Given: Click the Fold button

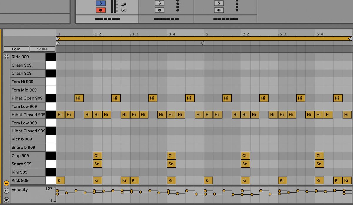Looking at the screenshot, I should [x=16, y=49].
